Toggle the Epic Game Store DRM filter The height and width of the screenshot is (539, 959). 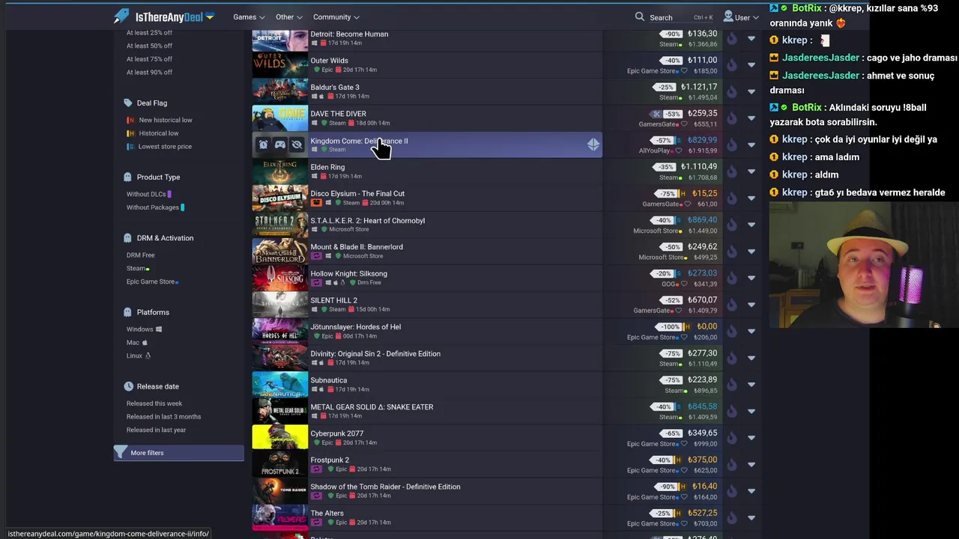pos(152,282)
